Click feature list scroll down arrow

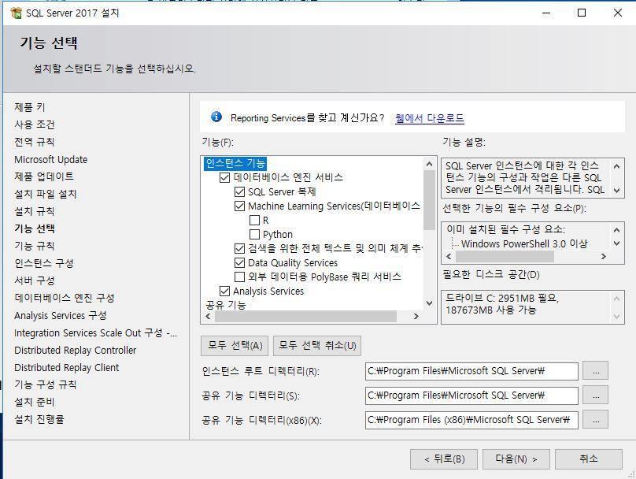pyautogui.click(x=429, y=303)
